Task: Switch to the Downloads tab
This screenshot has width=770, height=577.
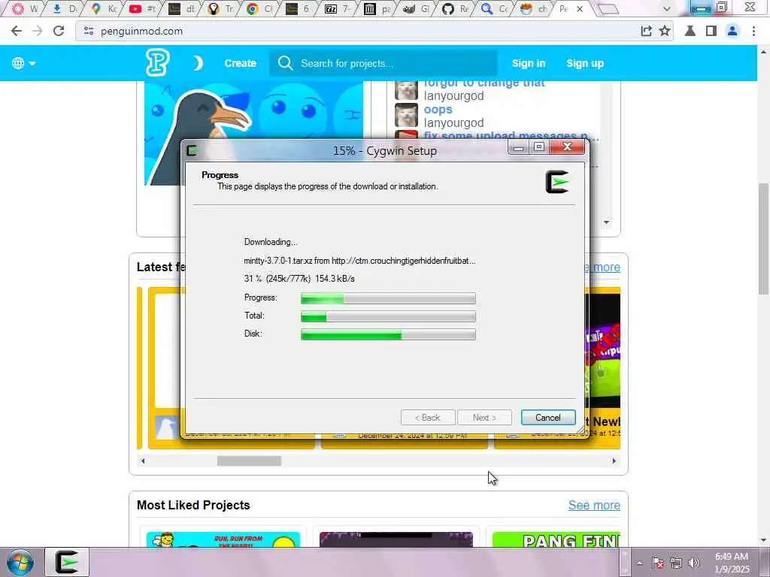Action: coord(64,9)
